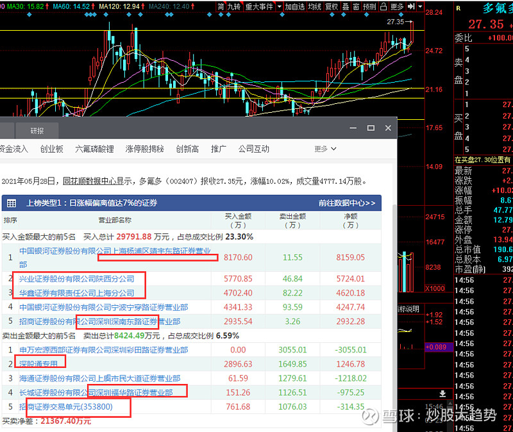This screenshot has width=513, height=432.
Task: Click the 简 simplified-view icon on the toolbar
Action: [x=221, y=6]
